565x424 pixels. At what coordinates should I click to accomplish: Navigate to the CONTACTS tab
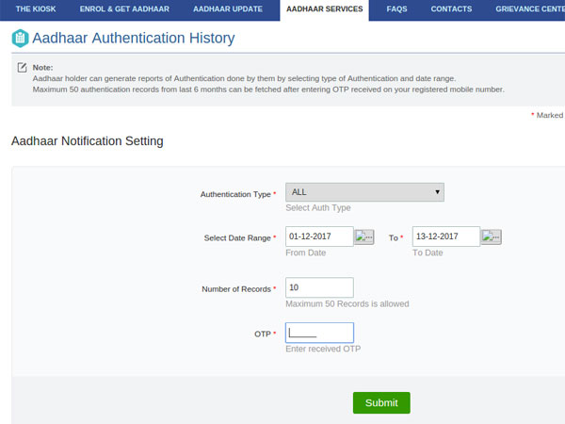[x=451, y=8]
